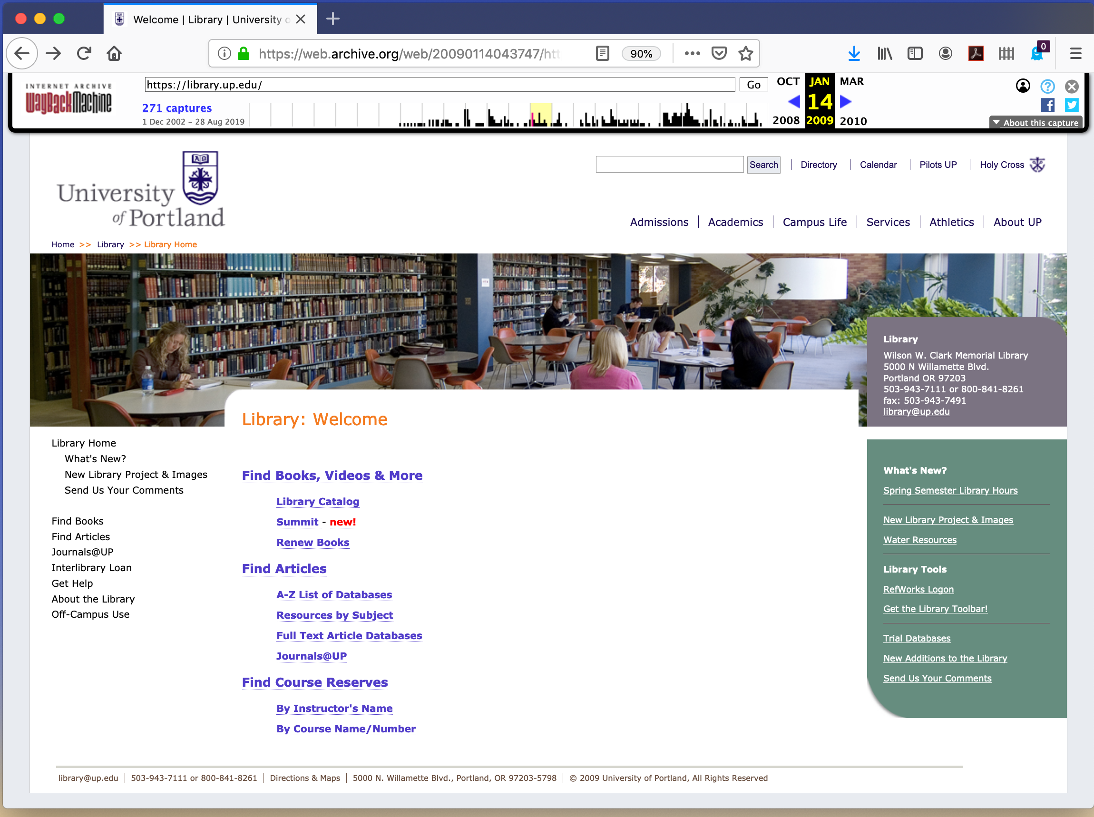
Task: Open the Summit link
Action: point(297,522)
